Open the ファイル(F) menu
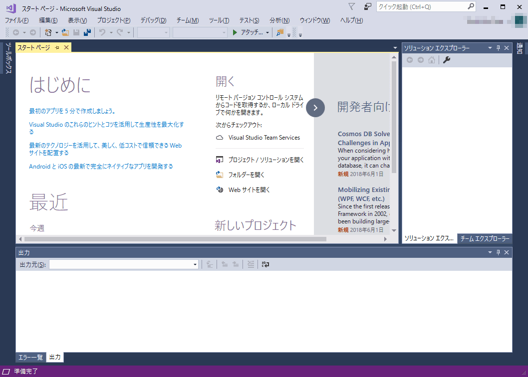 point(17,20)
